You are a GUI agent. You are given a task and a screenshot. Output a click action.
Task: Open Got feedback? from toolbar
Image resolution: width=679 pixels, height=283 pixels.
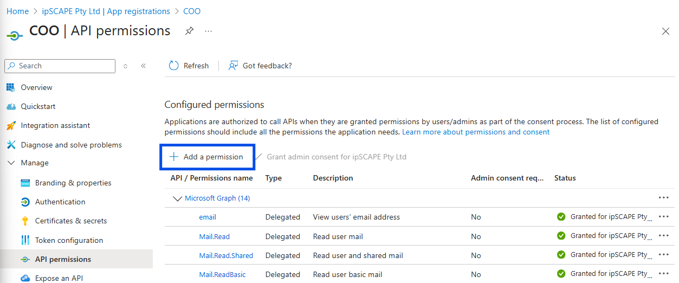[260, 66]
